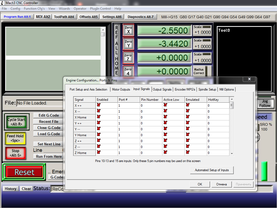Toggle Active Low for the Z Home signal
This screenshot has width=277, height=208.
165,152
